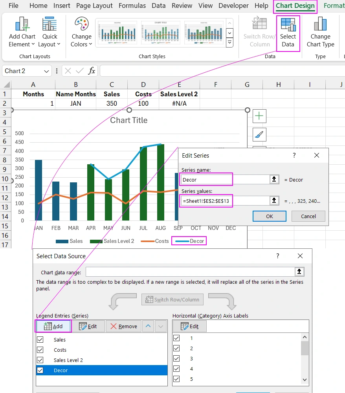Toggle the Costs series checkbox
The height and width of the screenshot is (393, 345).
[x=40, y=350]
